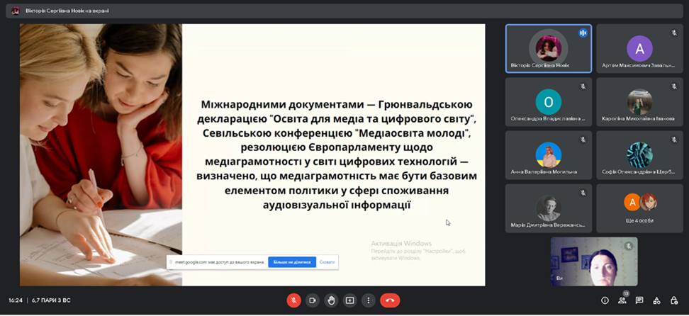Open the chat panel icon
This screenshot has height=316, width=689.
click(x=639, y=300)
